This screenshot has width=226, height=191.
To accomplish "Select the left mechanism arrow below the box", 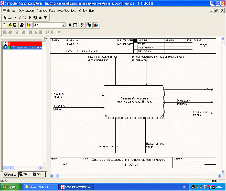I will [x=115, y=135].
